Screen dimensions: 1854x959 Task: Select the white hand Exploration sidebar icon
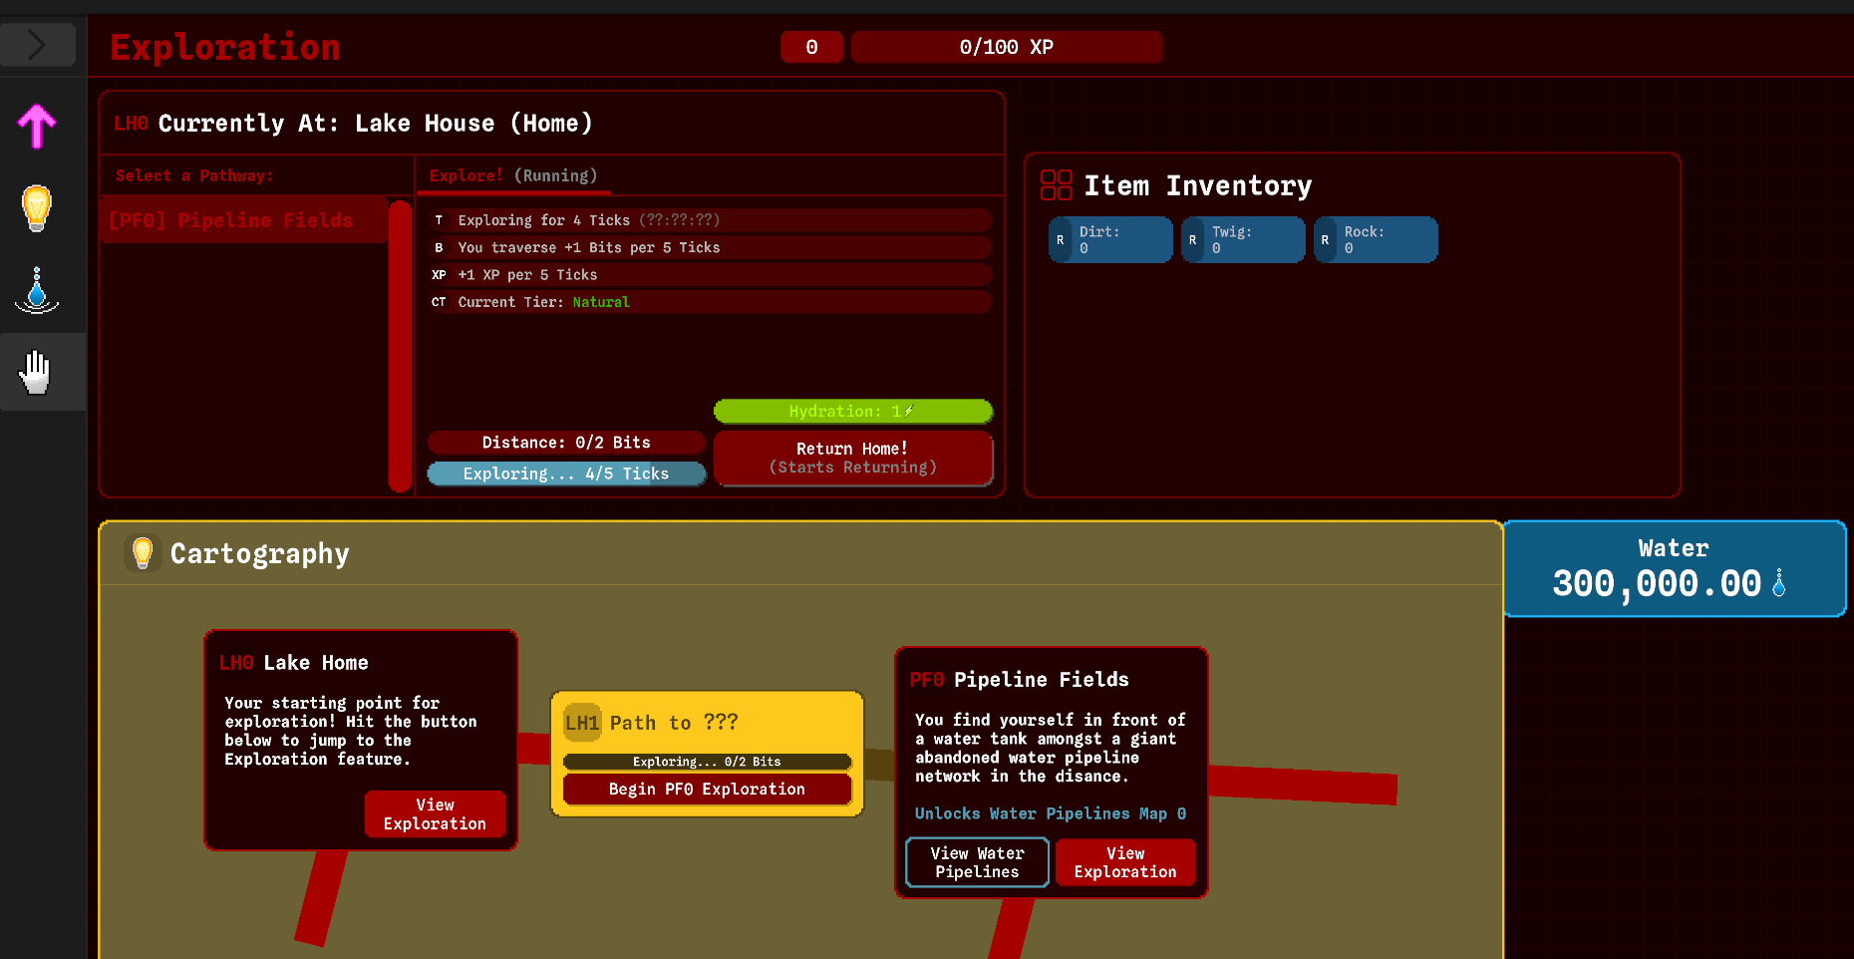pyautogui.click(x=37, y=373)
